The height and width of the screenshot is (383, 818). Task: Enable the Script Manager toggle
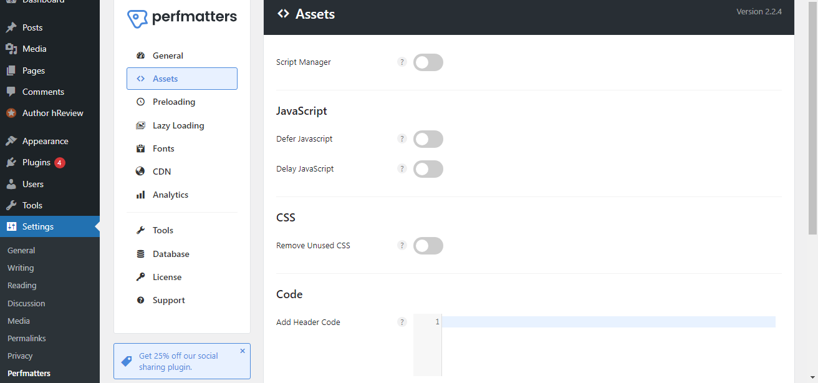[x=428, y=62]
